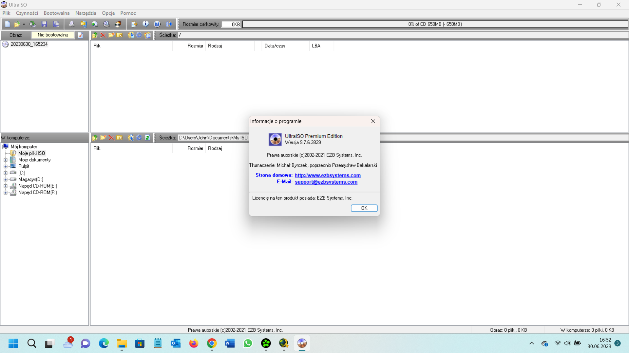This screenshot has width=629, height=353.
Task: Click the red X delete icon in the local toolbar
Action: (x=111, y=138)
